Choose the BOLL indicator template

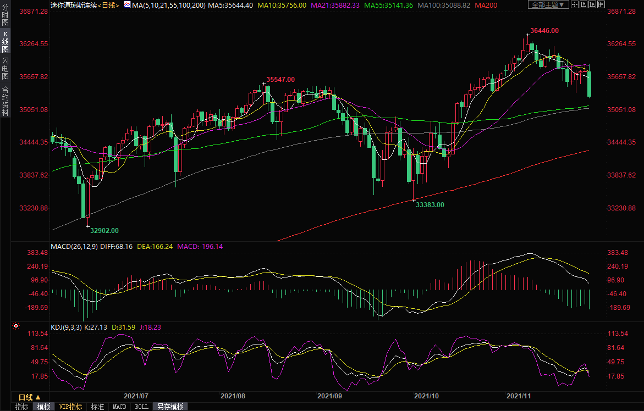point(141,407)
